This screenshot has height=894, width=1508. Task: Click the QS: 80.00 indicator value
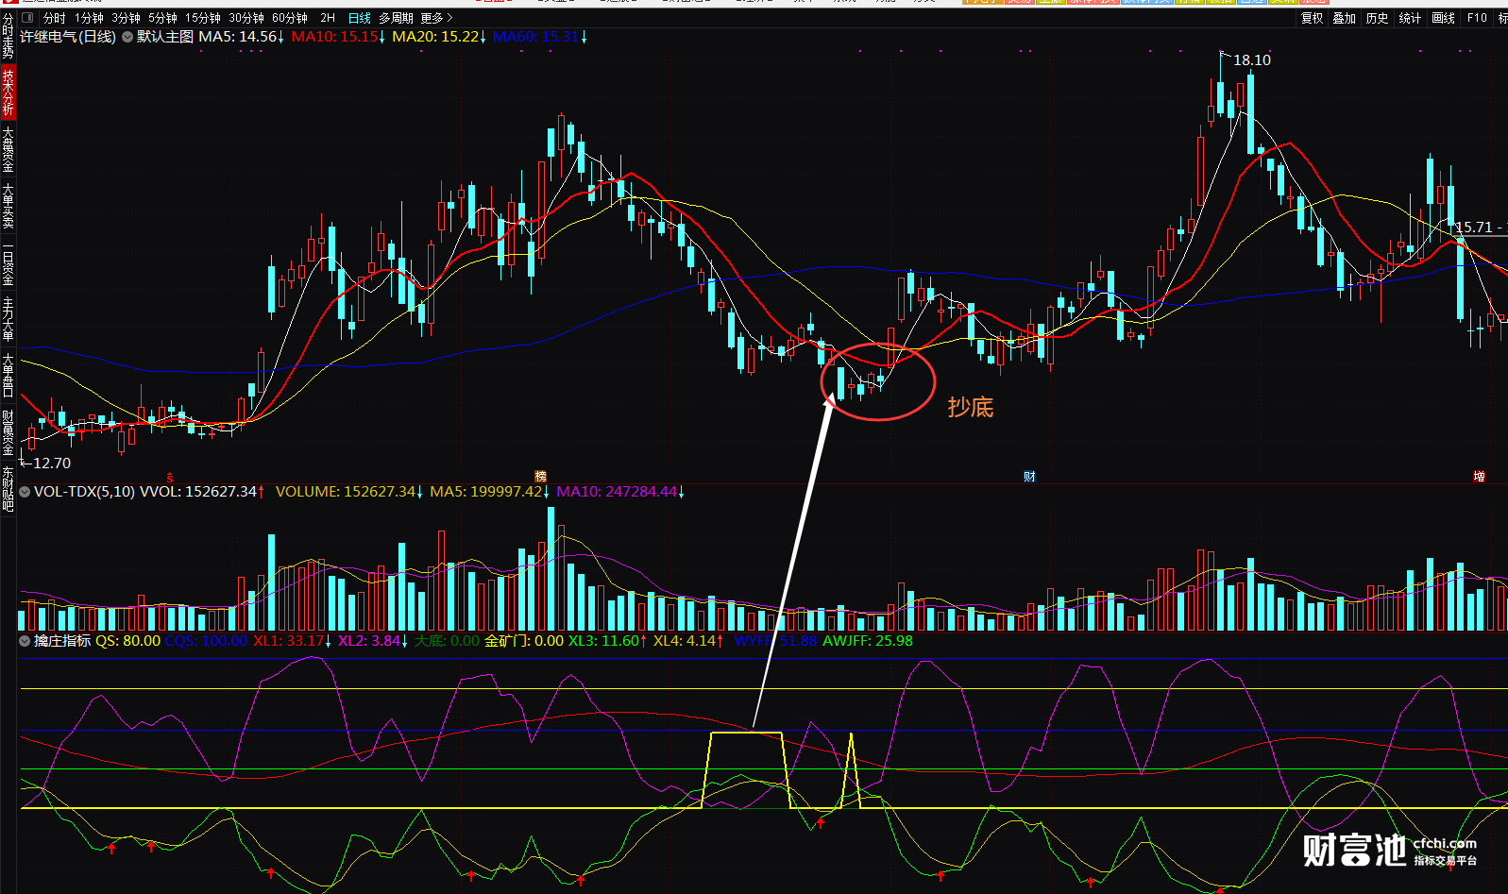click(x=127, y=641)
